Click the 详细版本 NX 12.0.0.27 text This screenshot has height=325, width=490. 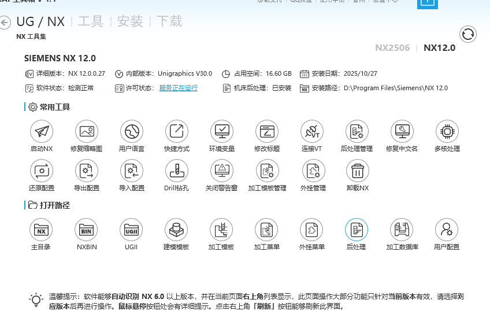point(70,73)
